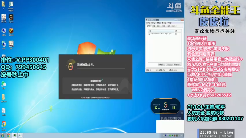Switch to the 进程 tab in Task Manager
This screenshot has width=246, height=138.
pos(154,26)
